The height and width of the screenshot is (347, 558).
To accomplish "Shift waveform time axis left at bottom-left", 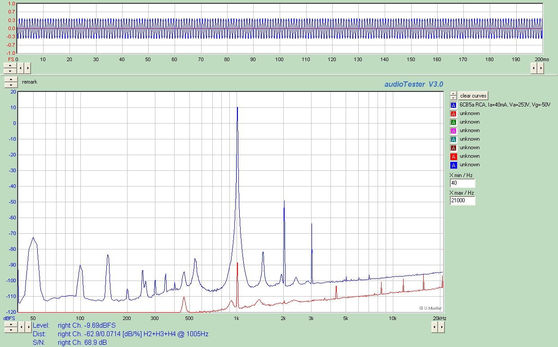I will (20, 68).
